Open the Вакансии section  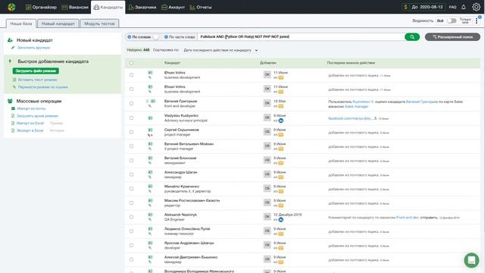click(x=75, y=7)
